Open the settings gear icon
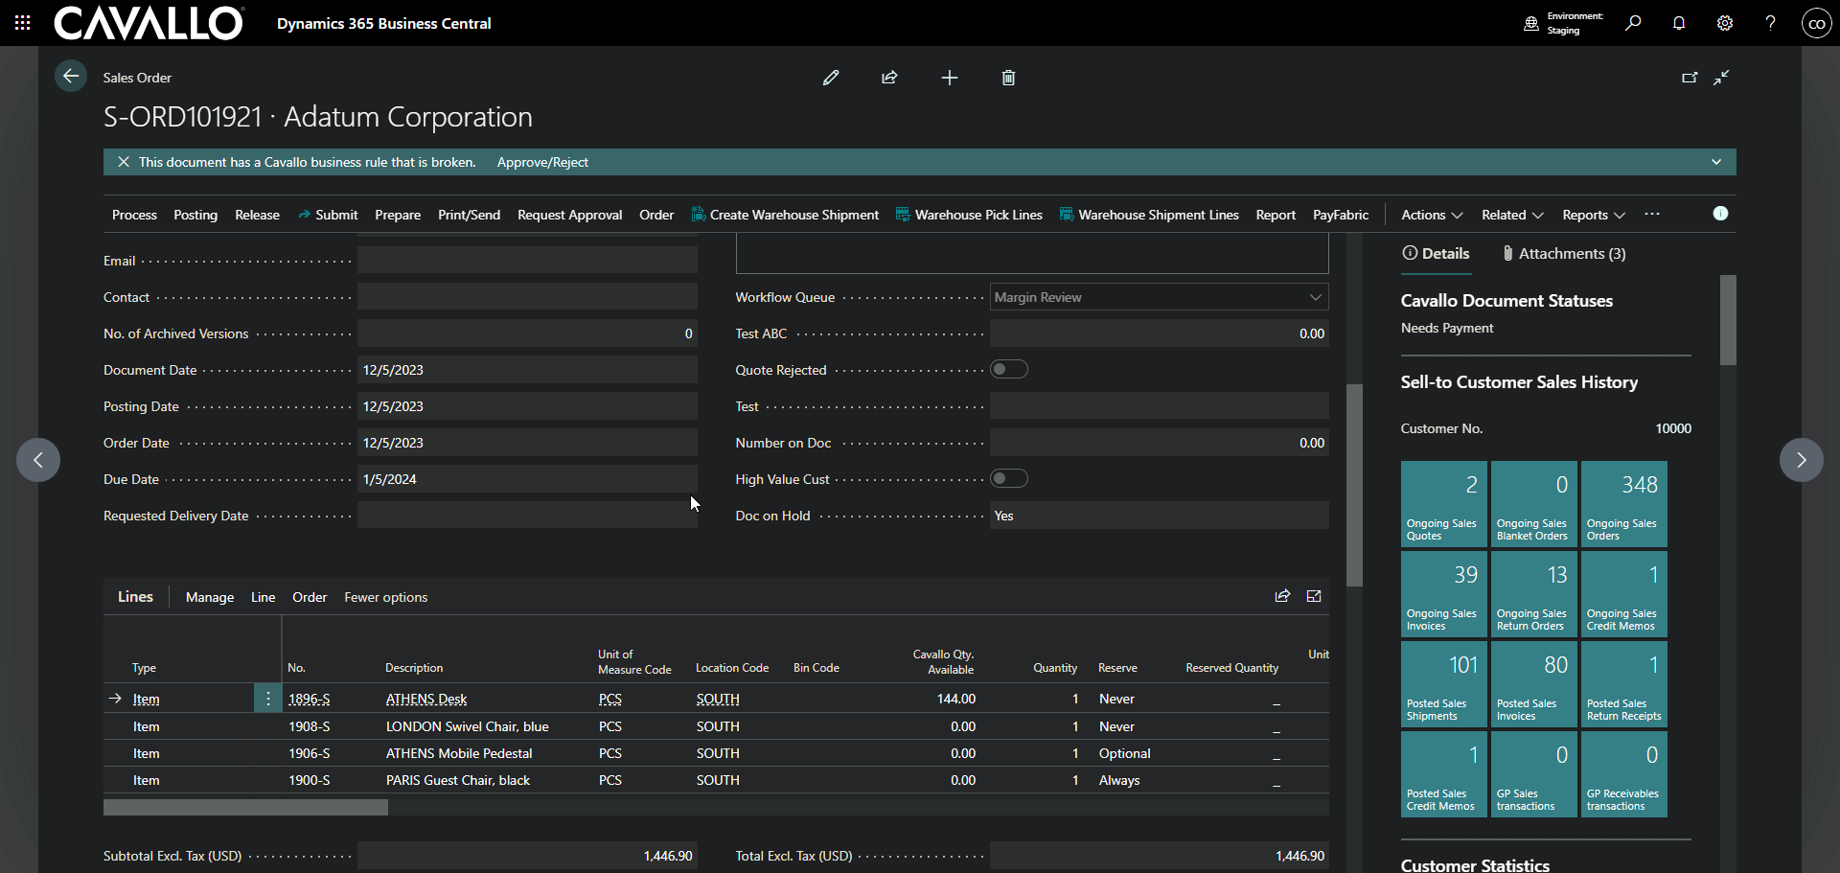1840x873 pixels. pos(1725,23)
